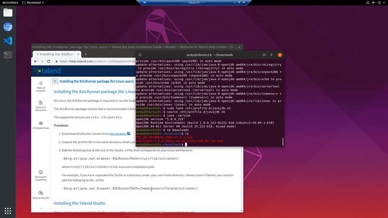Click the Talend logo
This screenshot has width=388, height=218.
pos(47,71)
